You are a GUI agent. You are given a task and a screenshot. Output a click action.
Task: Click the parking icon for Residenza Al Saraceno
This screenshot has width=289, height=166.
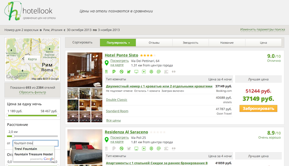(114, 148)
